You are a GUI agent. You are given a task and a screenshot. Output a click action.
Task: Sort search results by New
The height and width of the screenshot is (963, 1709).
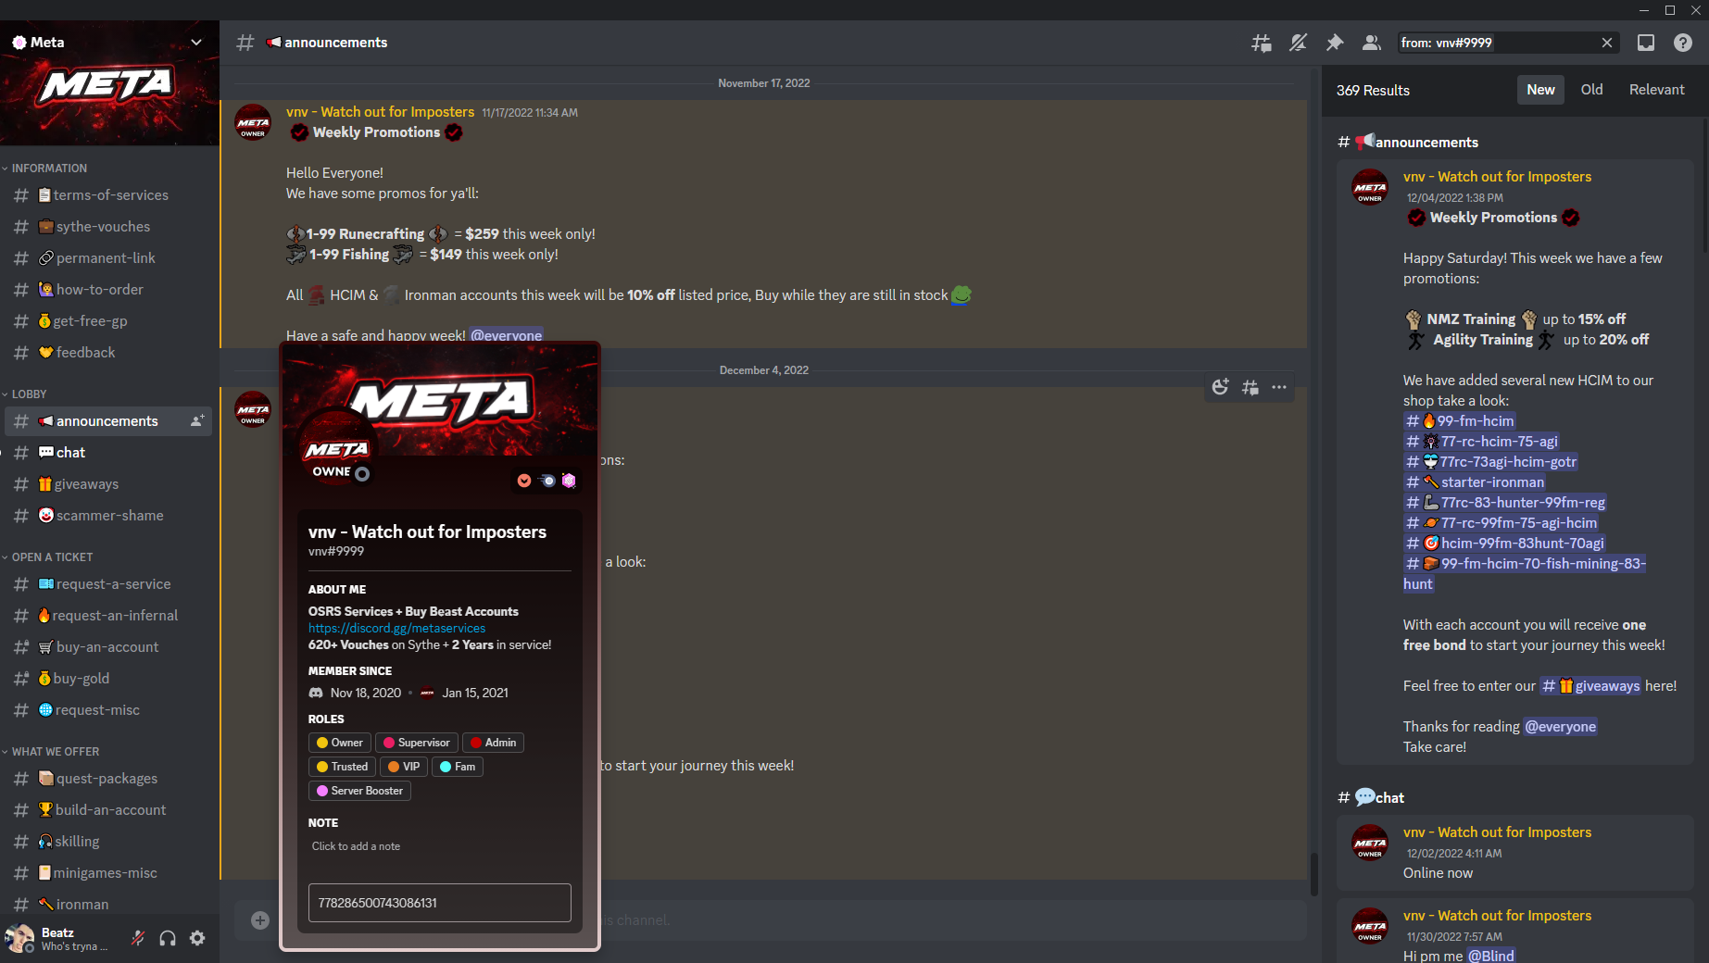[x=1540, y=90]
